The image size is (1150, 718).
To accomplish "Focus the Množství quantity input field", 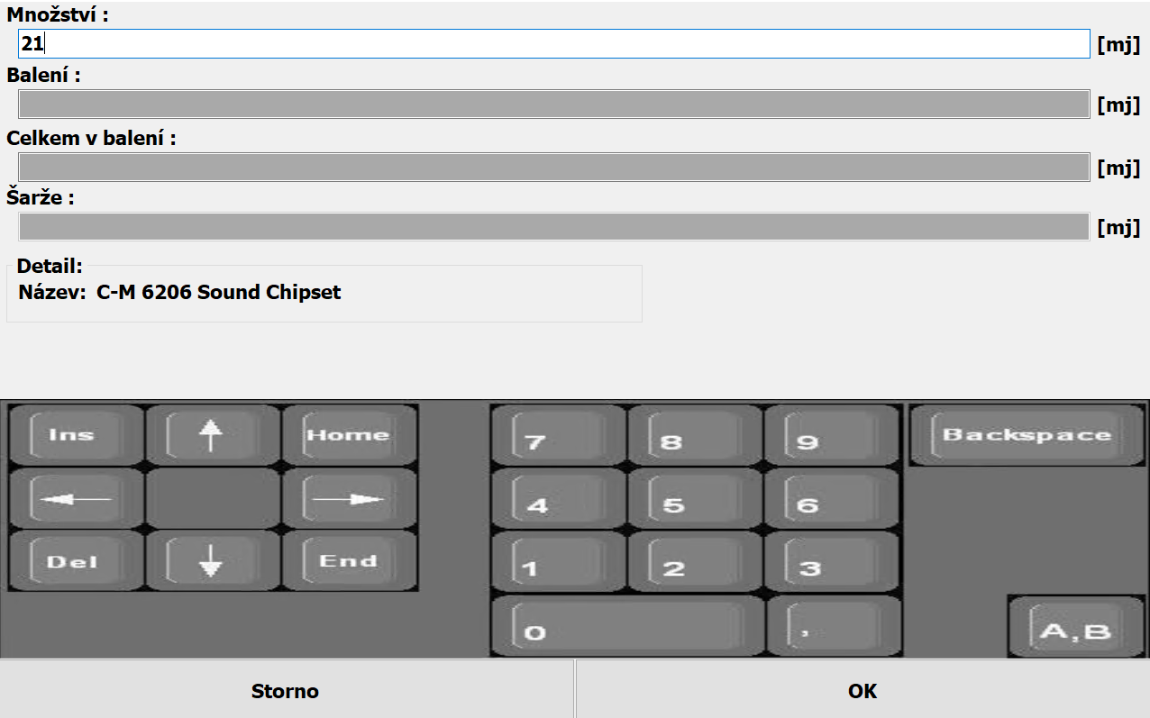I will coord(553,43).
